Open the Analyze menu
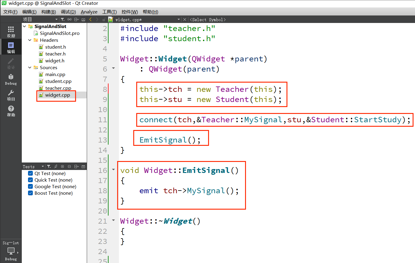 pyautogui.click(x=89, y=12)
